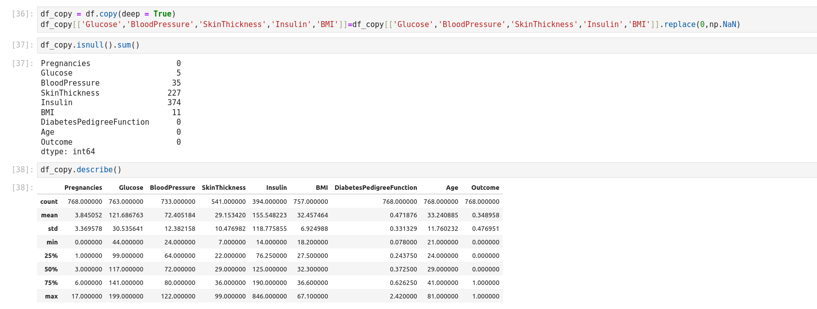Click the df_copy.isnull().sum() code cell
The height and width of the screenshot is (309, 817).
coord(90,45)
